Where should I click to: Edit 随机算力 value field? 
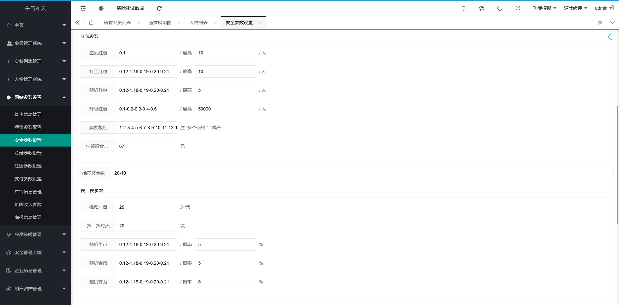pyautogui.click(x=146, y=282)
